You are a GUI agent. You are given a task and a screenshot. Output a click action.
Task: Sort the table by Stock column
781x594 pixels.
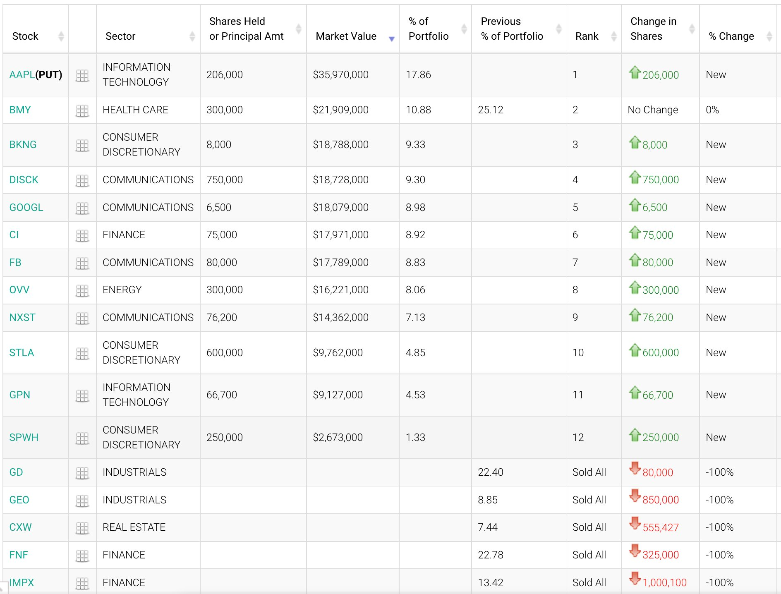tap(61, 36)
